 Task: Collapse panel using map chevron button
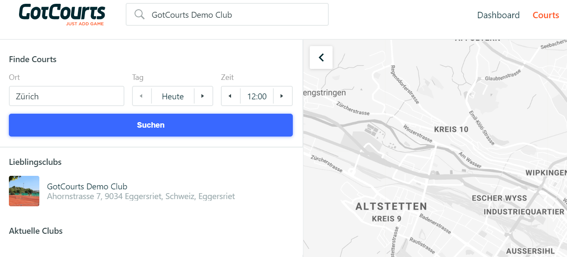pyautogui.click(x=321, y=57)
